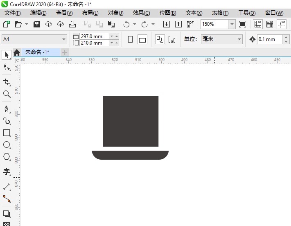Open the 效果(C) menu
The height and width of the screenshot is (226, 291).
pyautogui.click(x=142, y=13)
